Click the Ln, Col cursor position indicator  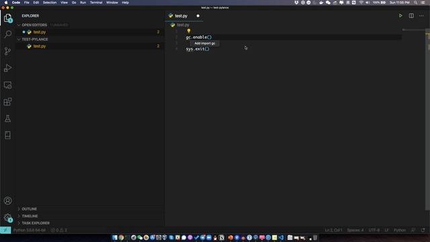[x=333, y=230]
